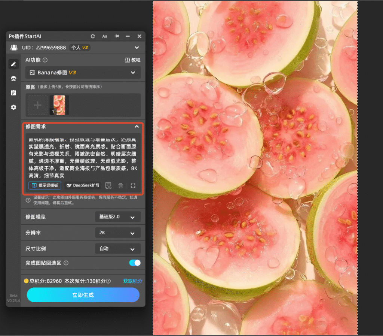Select the guava source image thumbnail
383x336 pixels.
pyautogui.click(x=59, y=105)
